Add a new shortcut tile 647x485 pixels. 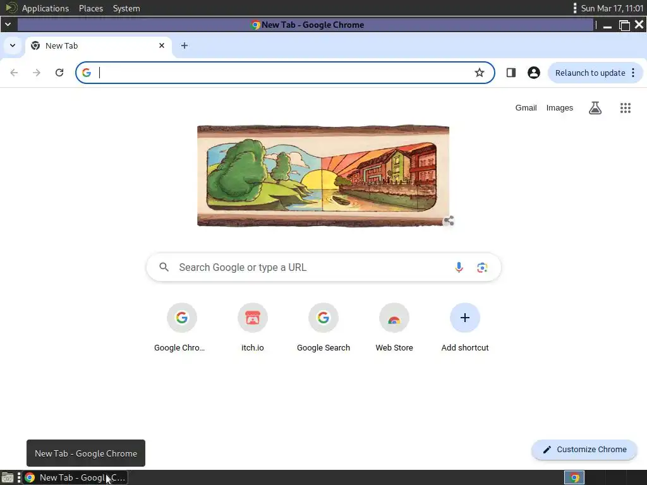pos(465,327)
